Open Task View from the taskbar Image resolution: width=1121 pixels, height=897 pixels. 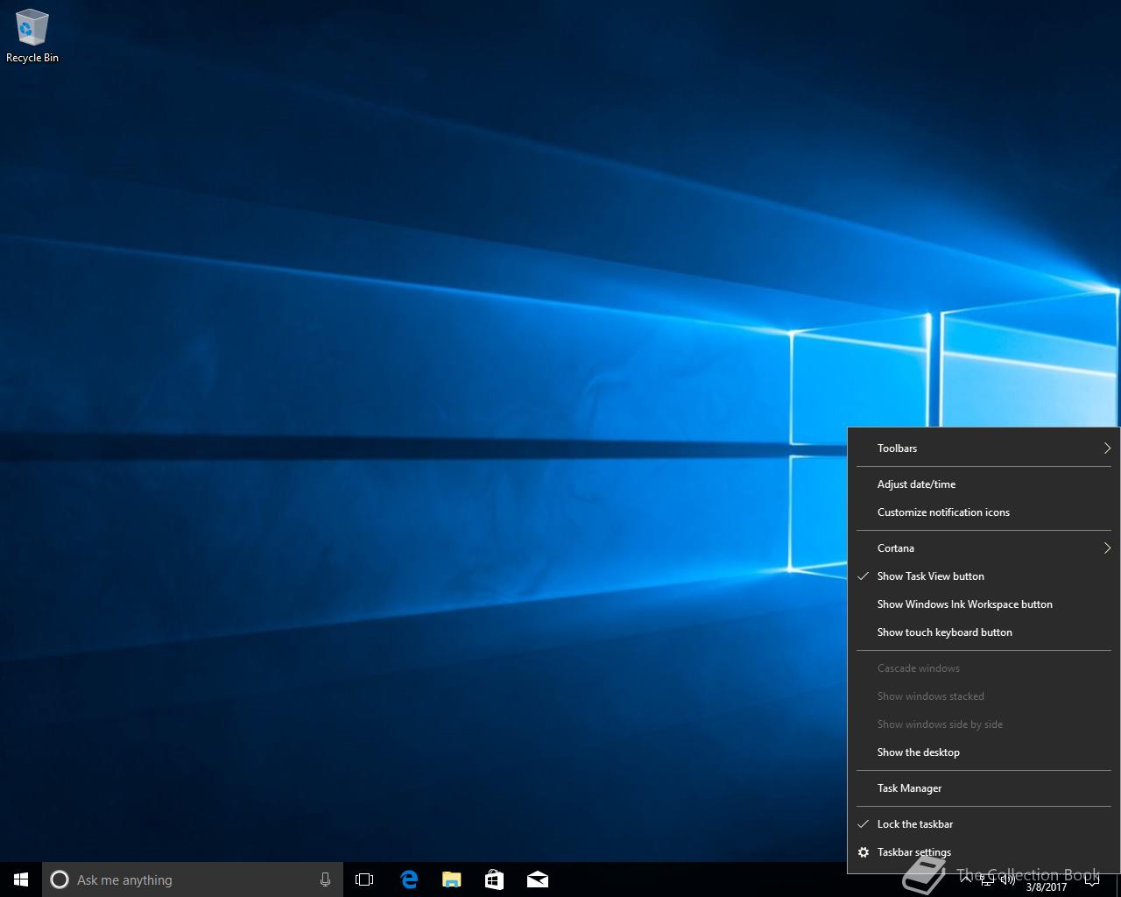pyautogui.click(x=364, y=879)
